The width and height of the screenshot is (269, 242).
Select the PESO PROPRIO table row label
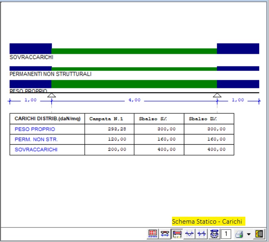35,129
